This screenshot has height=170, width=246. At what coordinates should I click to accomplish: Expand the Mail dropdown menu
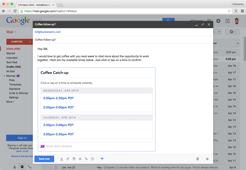pos(11,32)
